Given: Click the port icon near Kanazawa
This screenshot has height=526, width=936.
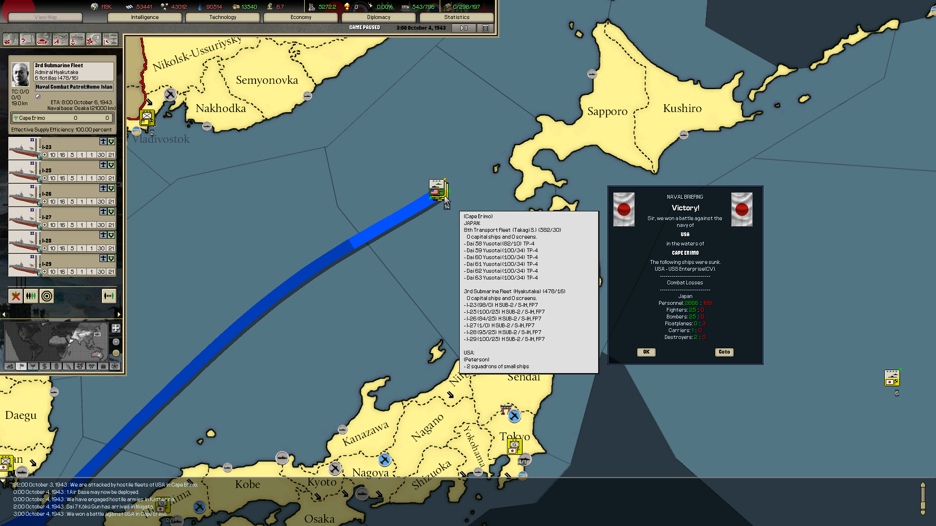Looking at the screenshot, I should pyautogui.click(x=342, y=430).
